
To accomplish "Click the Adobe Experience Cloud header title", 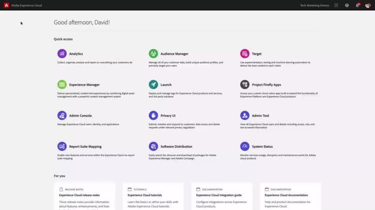I will 26,5.
